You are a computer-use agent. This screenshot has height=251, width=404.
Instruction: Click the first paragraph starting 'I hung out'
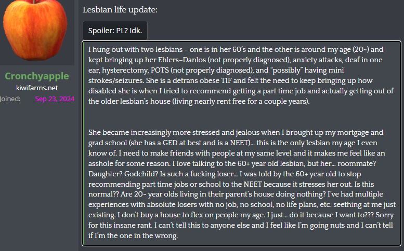(x=241, y=75)
